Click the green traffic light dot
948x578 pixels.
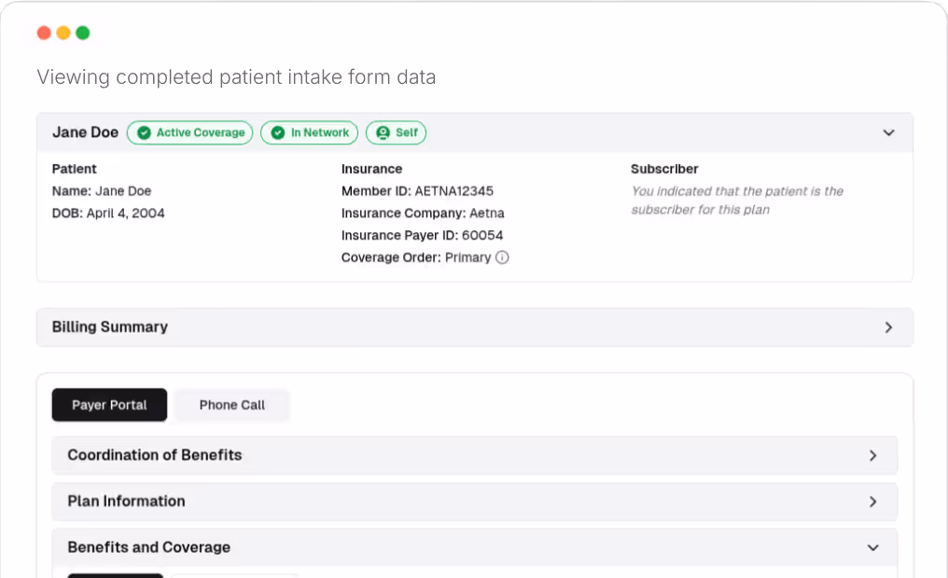coord(82,32)
